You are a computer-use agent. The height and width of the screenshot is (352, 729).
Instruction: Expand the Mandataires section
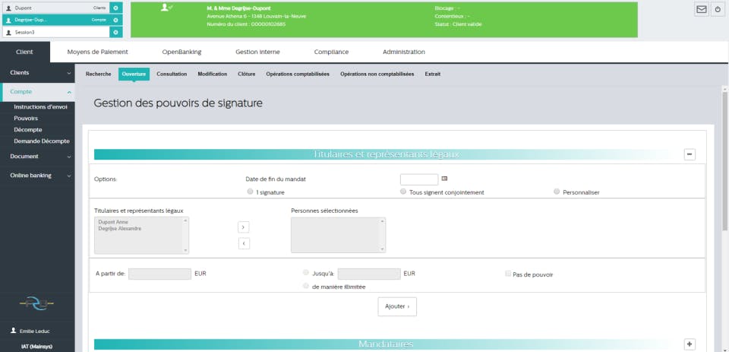[690, 344]
